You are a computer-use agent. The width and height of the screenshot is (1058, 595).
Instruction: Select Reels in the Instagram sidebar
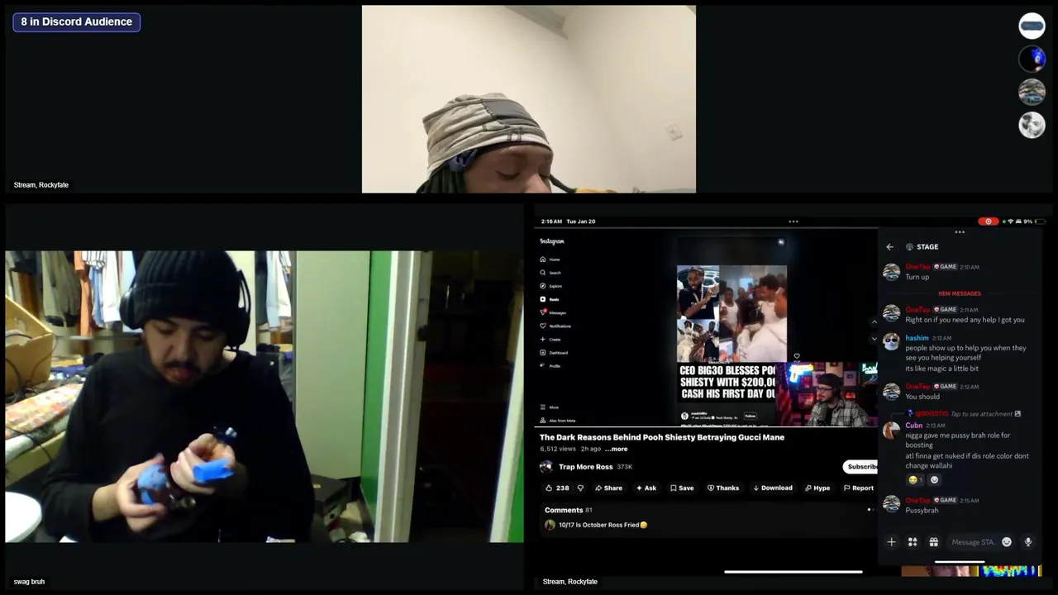pyautogui.click(x=550, y=299)
